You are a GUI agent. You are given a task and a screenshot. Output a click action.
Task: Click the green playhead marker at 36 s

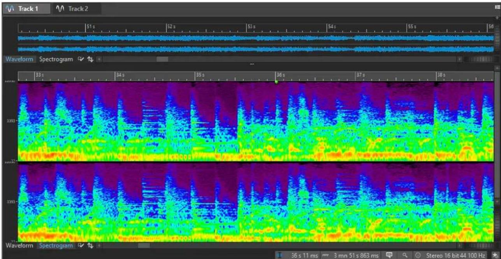[276, 82]
